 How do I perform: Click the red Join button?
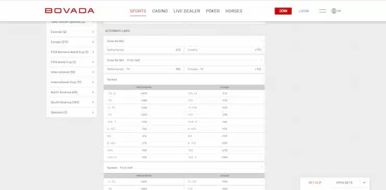coord(283,11)
